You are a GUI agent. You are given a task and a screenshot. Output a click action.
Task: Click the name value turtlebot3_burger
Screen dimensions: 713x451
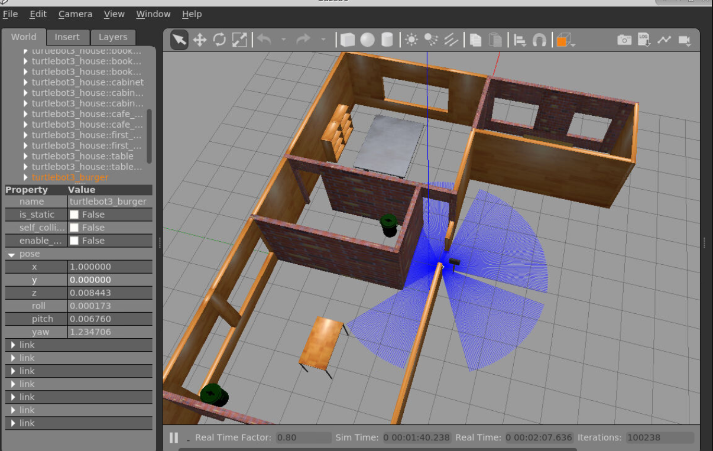110,202
